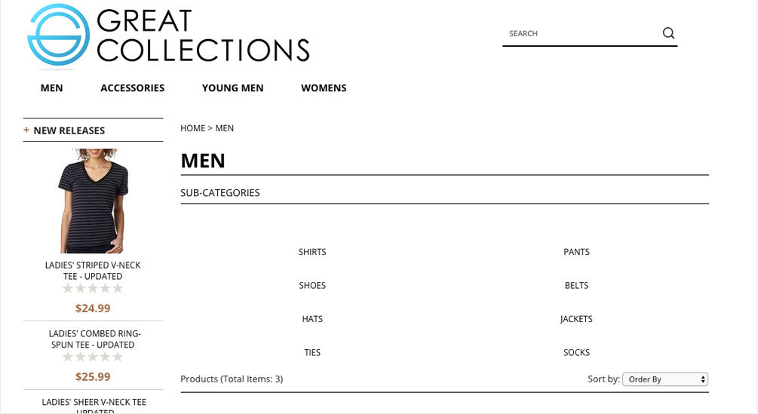Expand the New Releases section

26,130
